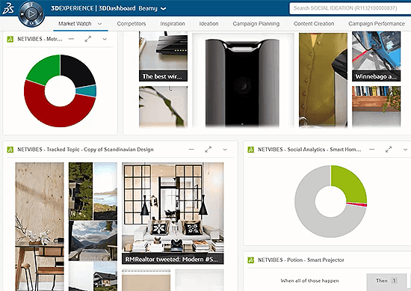
Task: Expand Scandinavian Design widget to fullscreen
Action: 208,150
